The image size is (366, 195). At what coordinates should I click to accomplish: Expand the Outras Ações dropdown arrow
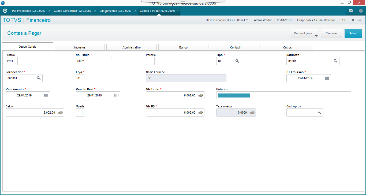(316, 36)
